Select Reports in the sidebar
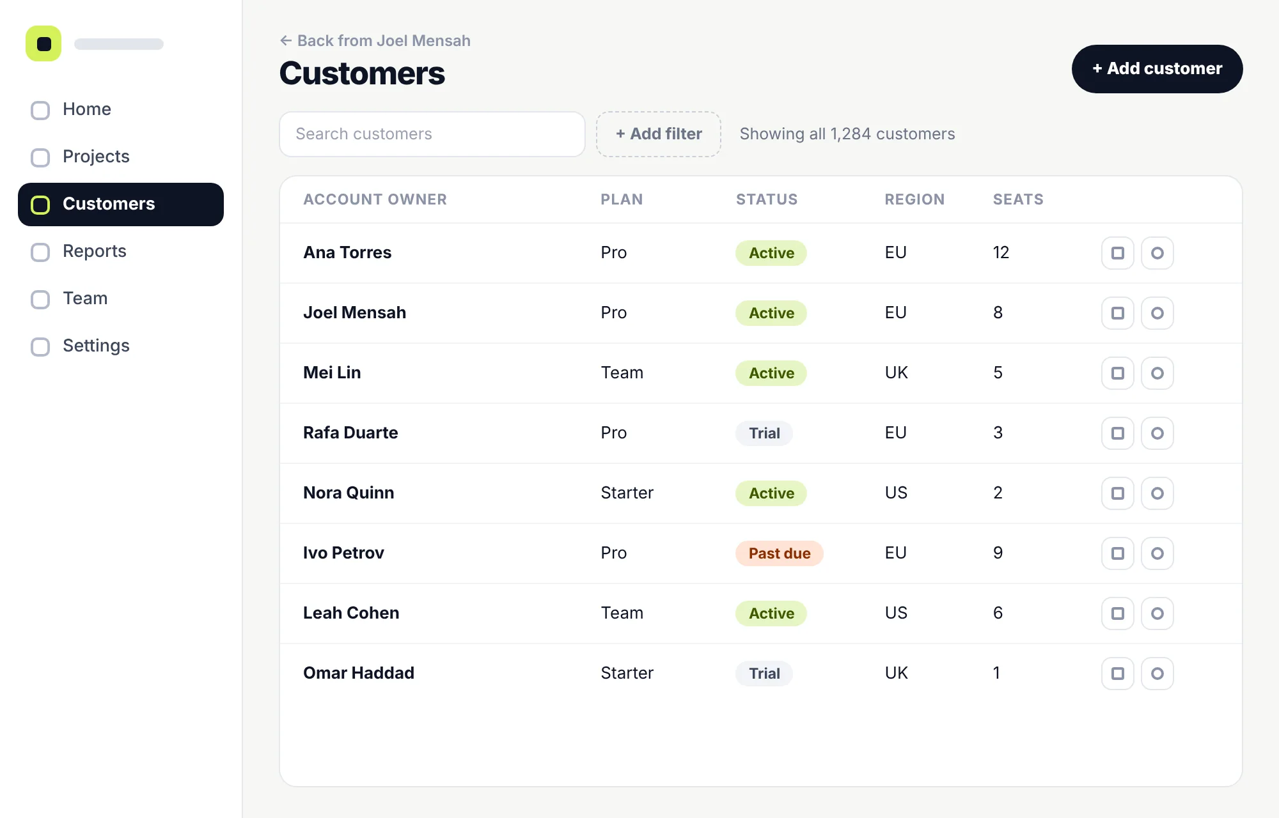Viewport: 1279px width, 818px height. coord(121,252)
